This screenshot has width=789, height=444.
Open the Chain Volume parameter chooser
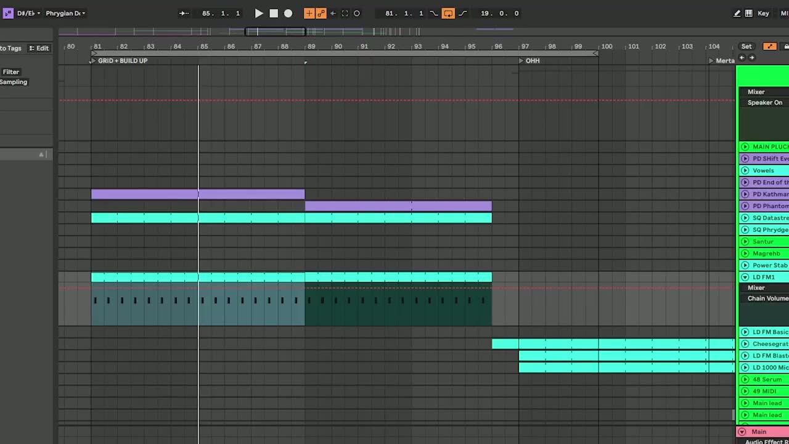pyautogui.click(x=764, y=298)
